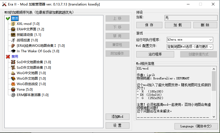Select In The Wake Of Gods [1.0]
This screenshot has height=133, width=220.
point(38,51)
